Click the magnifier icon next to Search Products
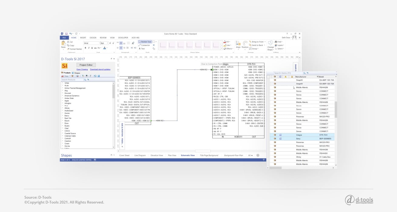 pyautogui.click(x=85, y=79)
